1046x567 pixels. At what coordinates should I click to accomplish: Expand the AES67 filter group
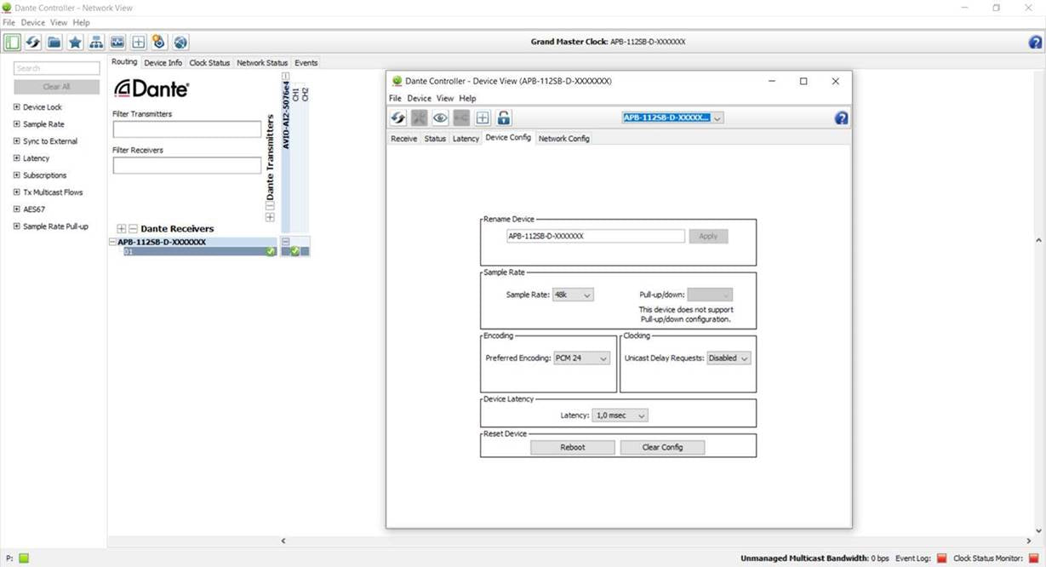pos(17,209)
